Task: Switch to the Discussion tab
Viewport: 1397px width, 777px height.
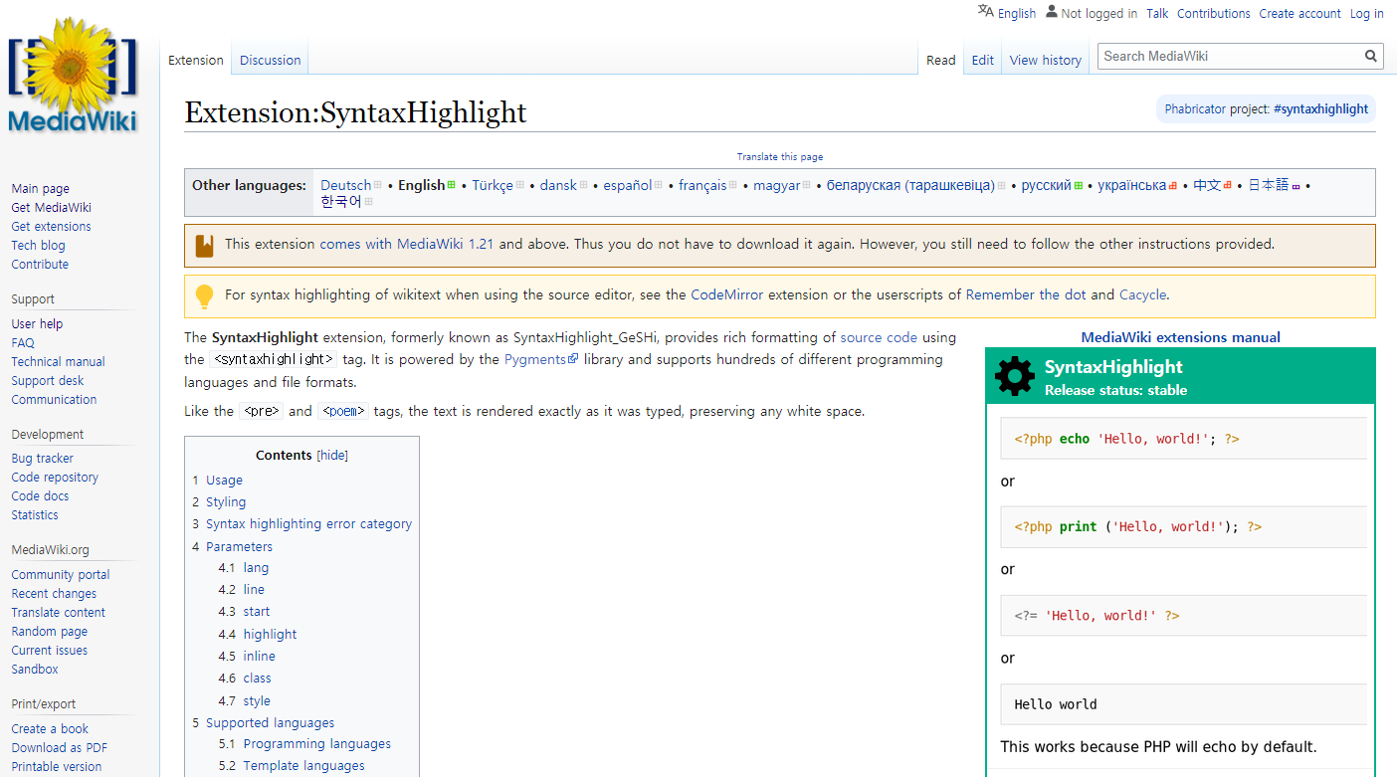Action: click(270, 60)
